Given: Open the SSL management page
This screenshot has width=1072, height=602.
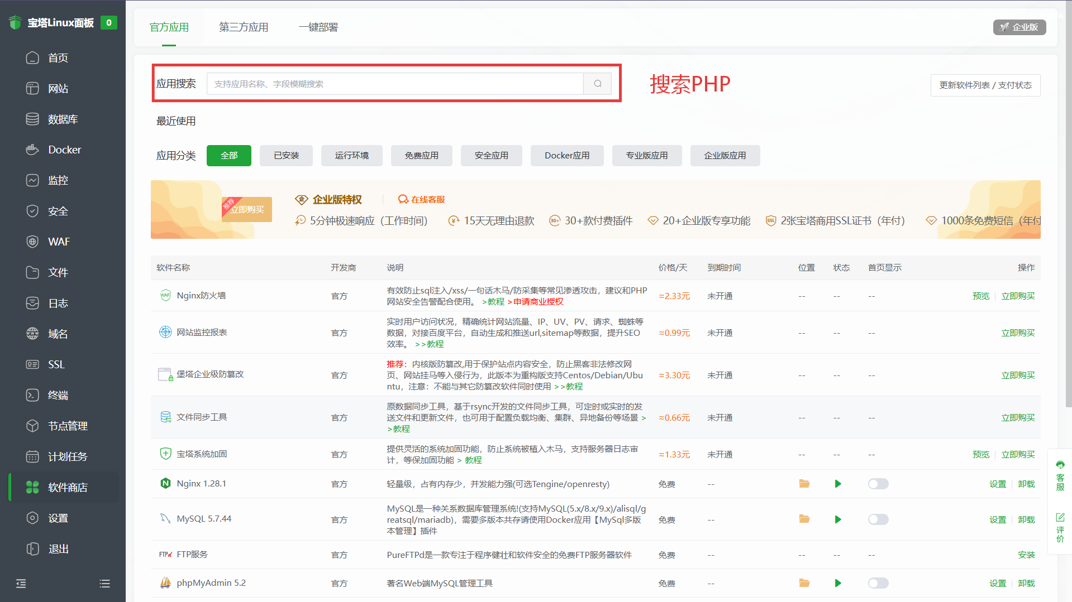Looking at the screenshot, I should pos(56,364).
